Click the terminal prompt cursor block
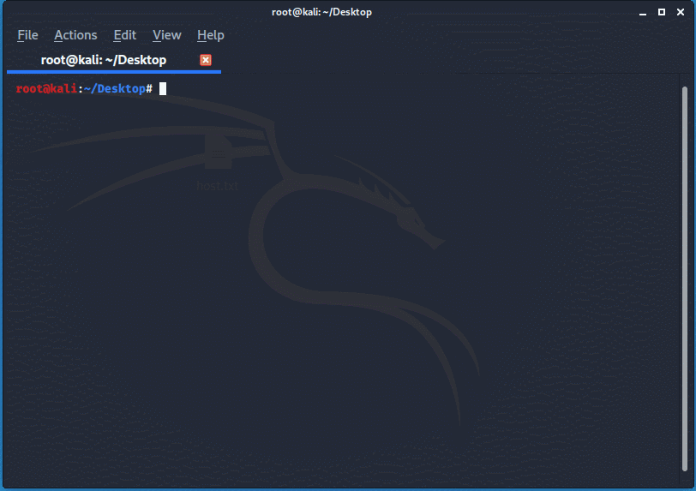Image resolution: width=696 pixels, height=491 pixels. click(x=163, y=89)
